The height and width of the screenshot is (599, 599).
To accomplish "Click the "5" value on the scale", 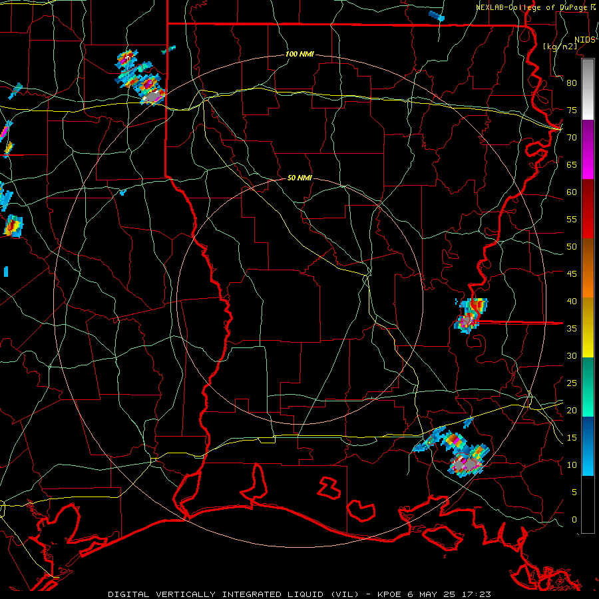I will tap(574, 492).
